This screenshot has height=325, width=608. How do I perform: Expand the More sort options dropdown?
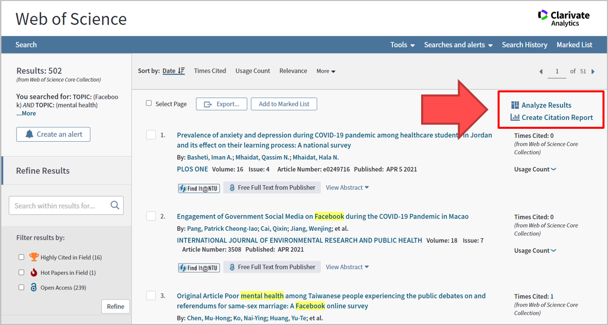click(326, 71)
